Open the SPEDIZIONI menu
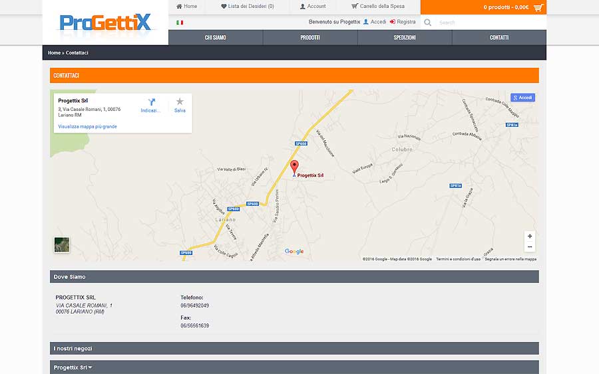 tap(405, 37)
